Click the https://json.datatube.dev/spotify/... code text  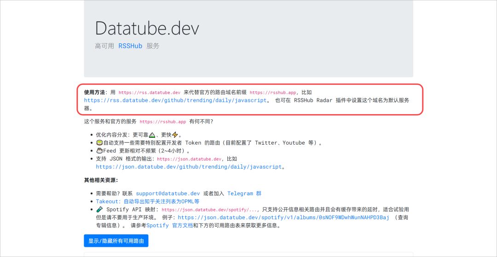[x=209, y=210]
